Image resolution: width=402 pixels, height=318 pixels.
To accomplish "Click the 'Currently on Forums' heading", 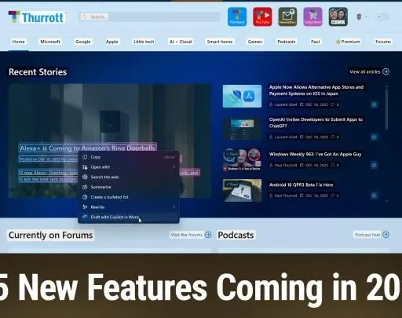I will coord(50,235).
